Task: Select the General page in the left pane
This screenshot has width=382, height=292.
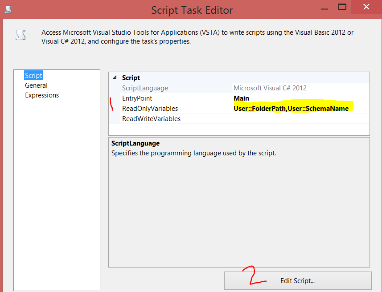Action: coord(36,85)
